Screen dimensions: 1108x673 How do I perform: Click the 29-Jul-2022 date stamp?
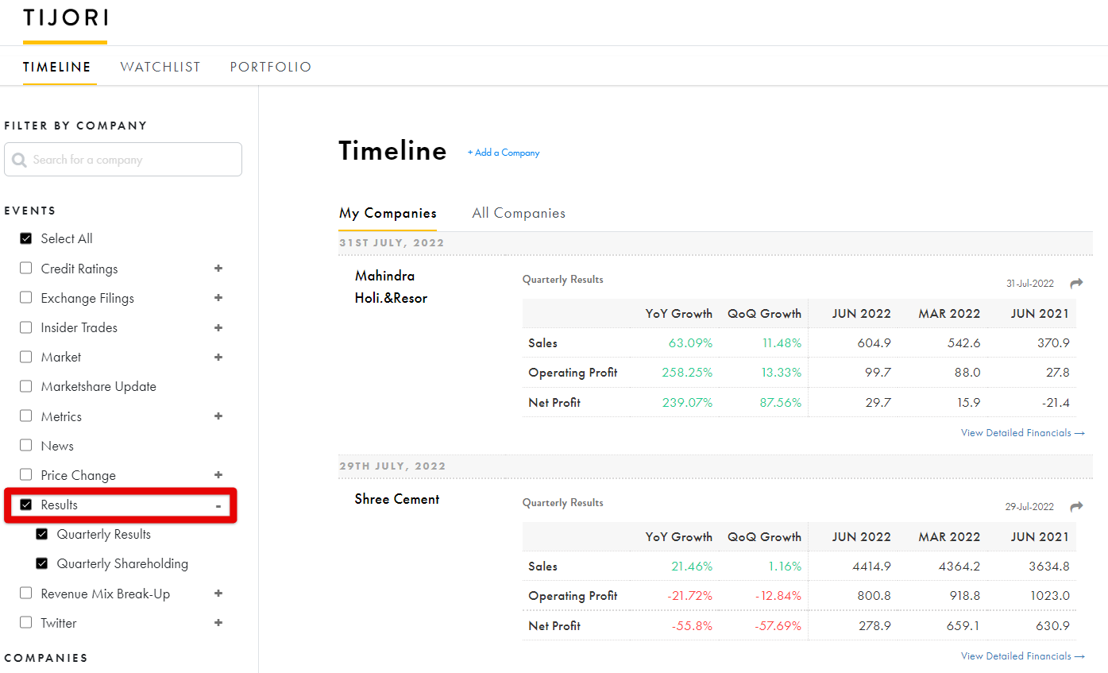click(1030, 507)
